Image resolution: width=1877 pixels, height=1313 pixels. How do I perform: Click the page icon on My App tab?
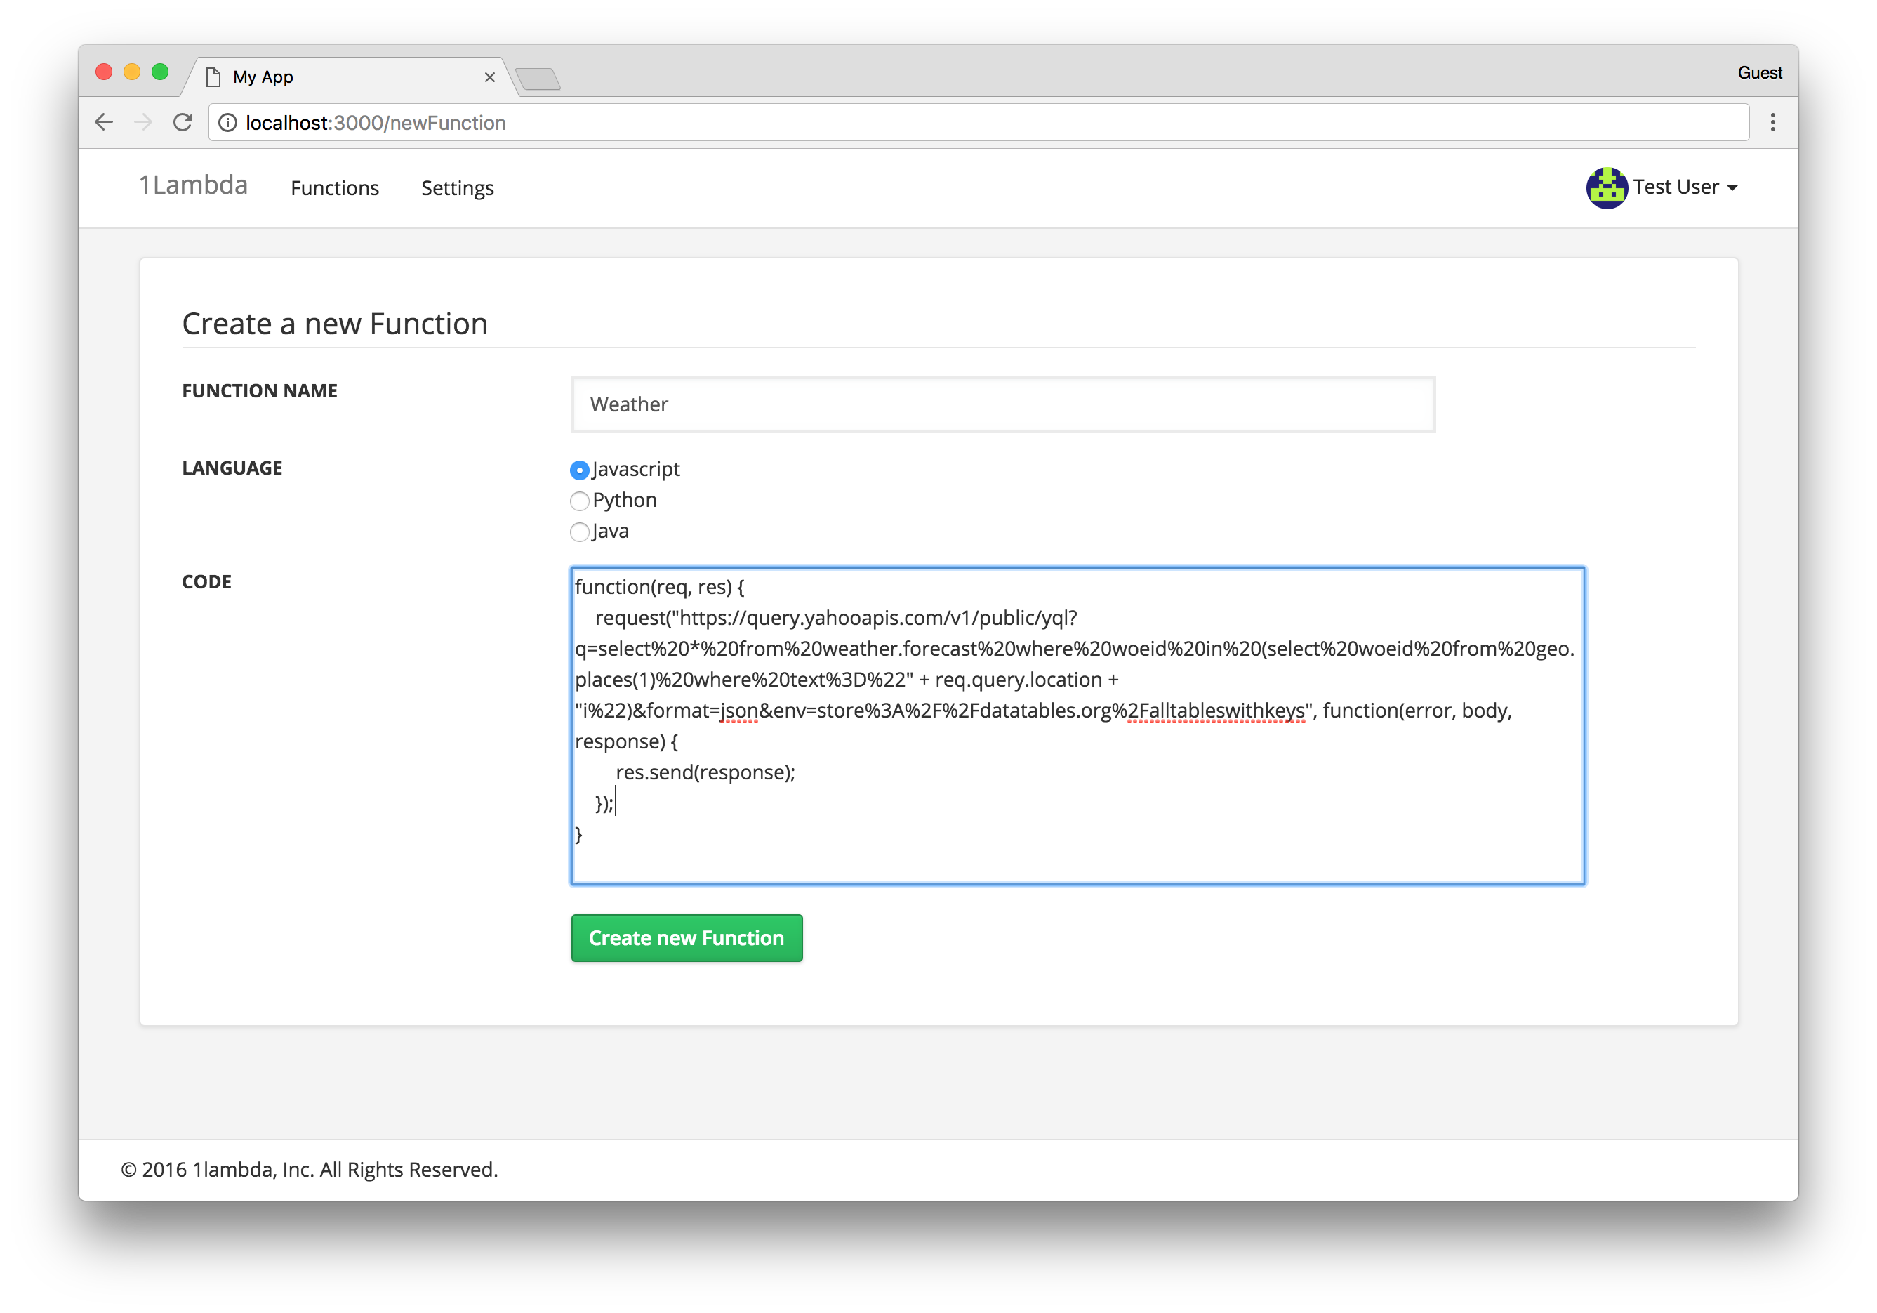click(x=213, y=77)
